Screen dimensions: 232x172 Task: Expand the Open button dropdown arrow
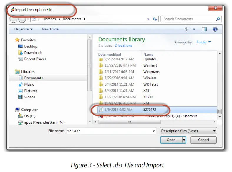pos(184,140)
